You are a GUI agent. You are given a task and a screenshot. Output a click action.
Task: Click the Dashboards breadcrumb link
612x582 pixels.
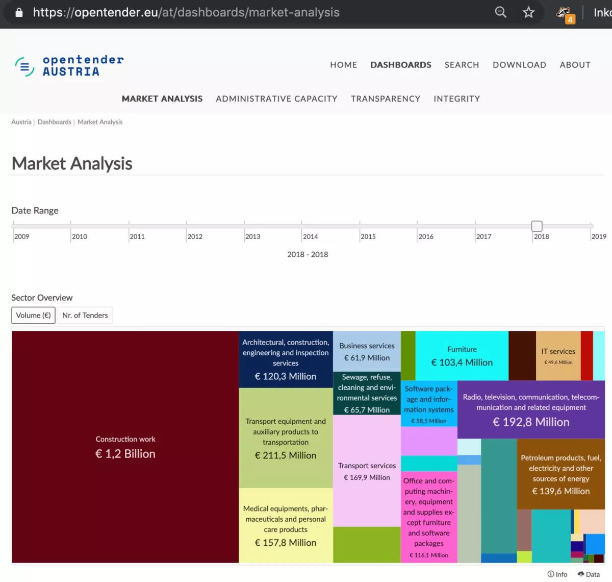click(54, 122)
